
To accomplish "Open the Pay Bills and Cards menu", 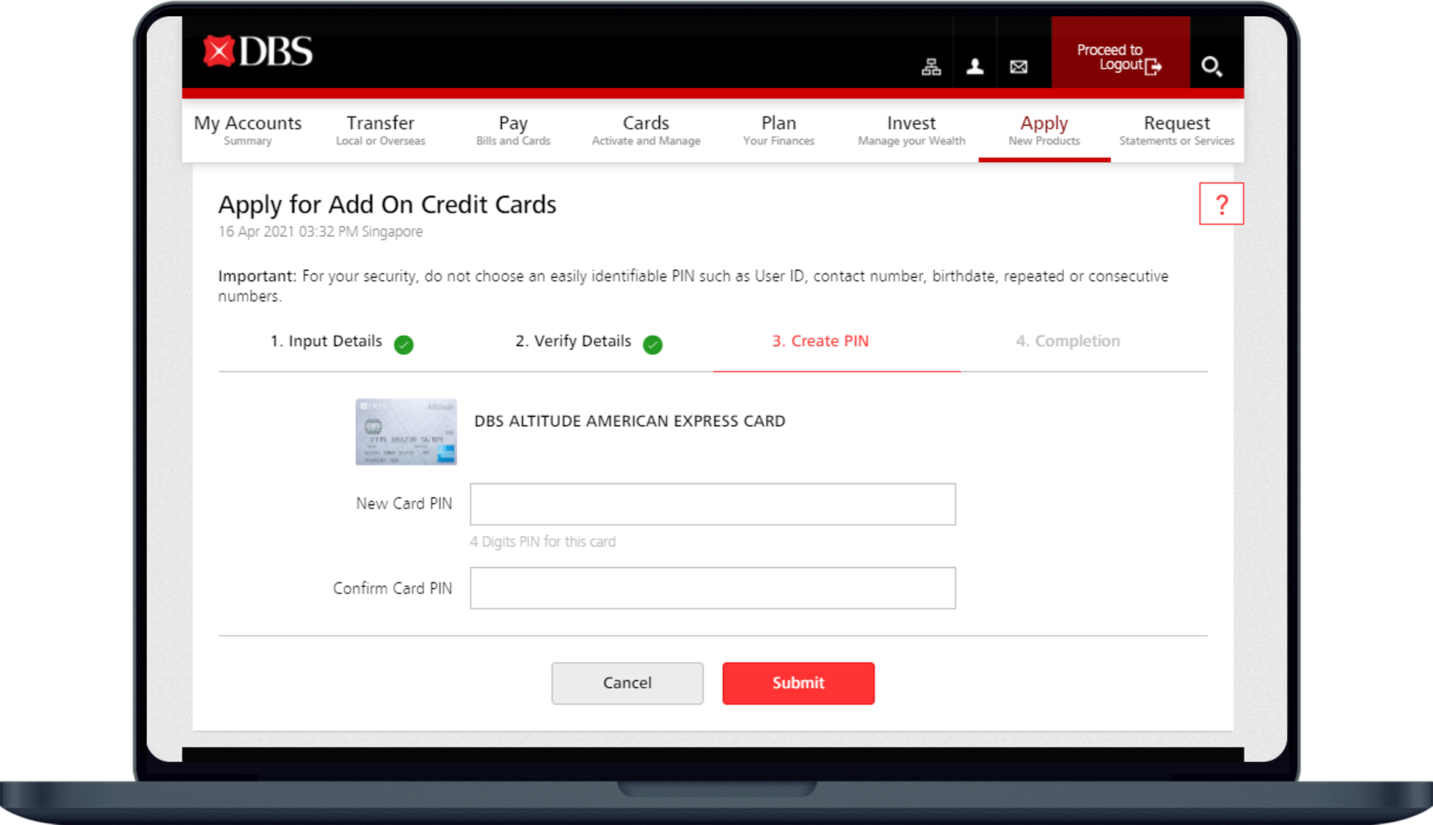I will click(513, 130).
